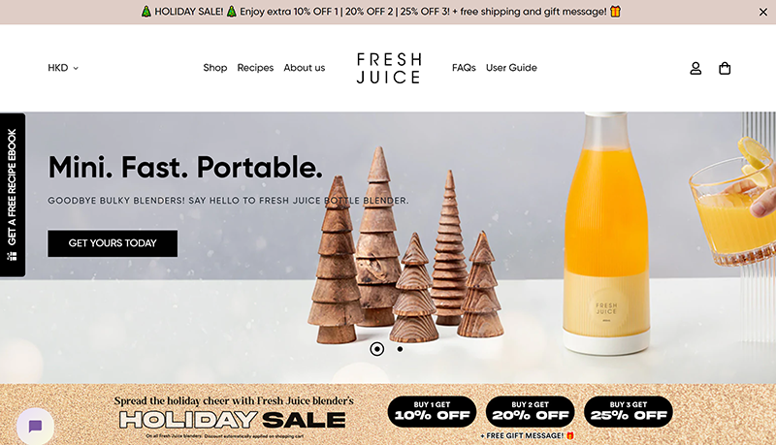Expand the HKD currency selector
The image size is (776, 445).
click(x=63, y=68)
